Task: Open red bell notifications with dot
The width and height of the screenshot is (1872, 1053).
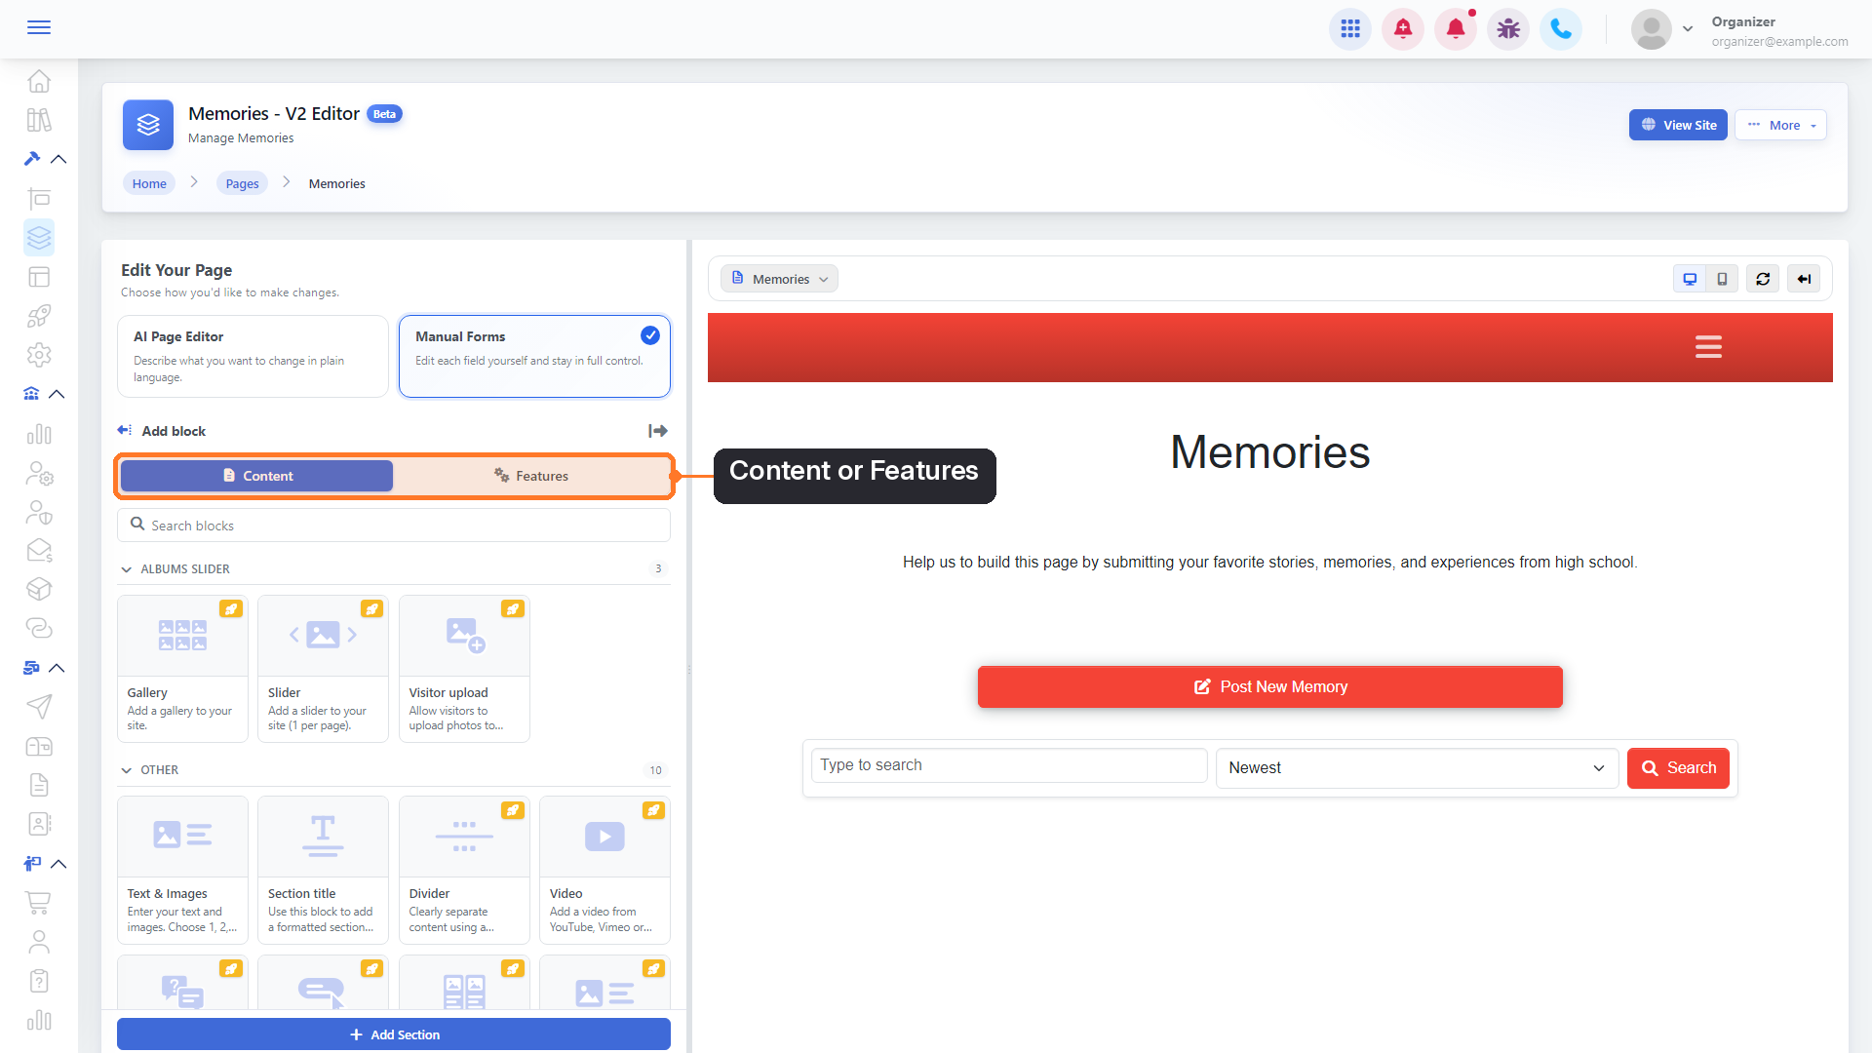Action: click(x=1456, y=29)
